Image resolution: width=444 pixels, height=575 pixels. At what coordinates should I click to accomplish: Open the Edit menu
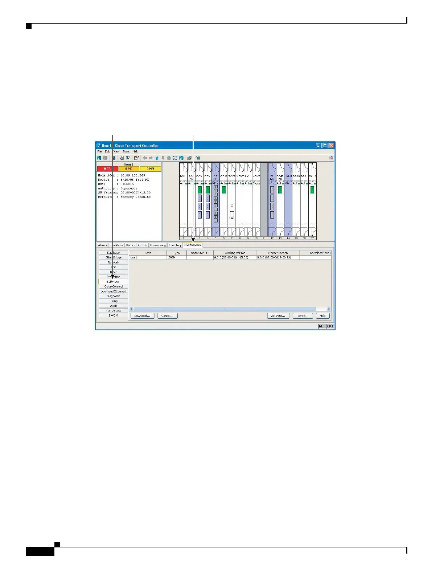[107, 151]
